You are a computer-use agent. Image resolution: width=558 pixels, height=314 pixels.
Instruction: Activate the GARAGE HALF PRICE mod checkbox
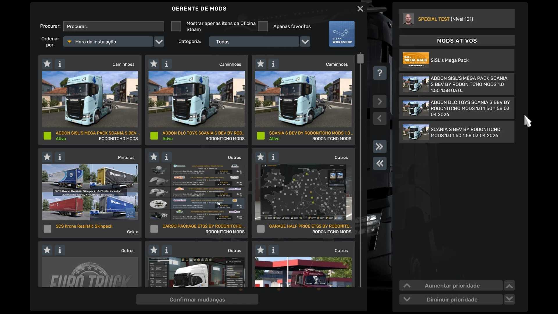click(261, 229)
